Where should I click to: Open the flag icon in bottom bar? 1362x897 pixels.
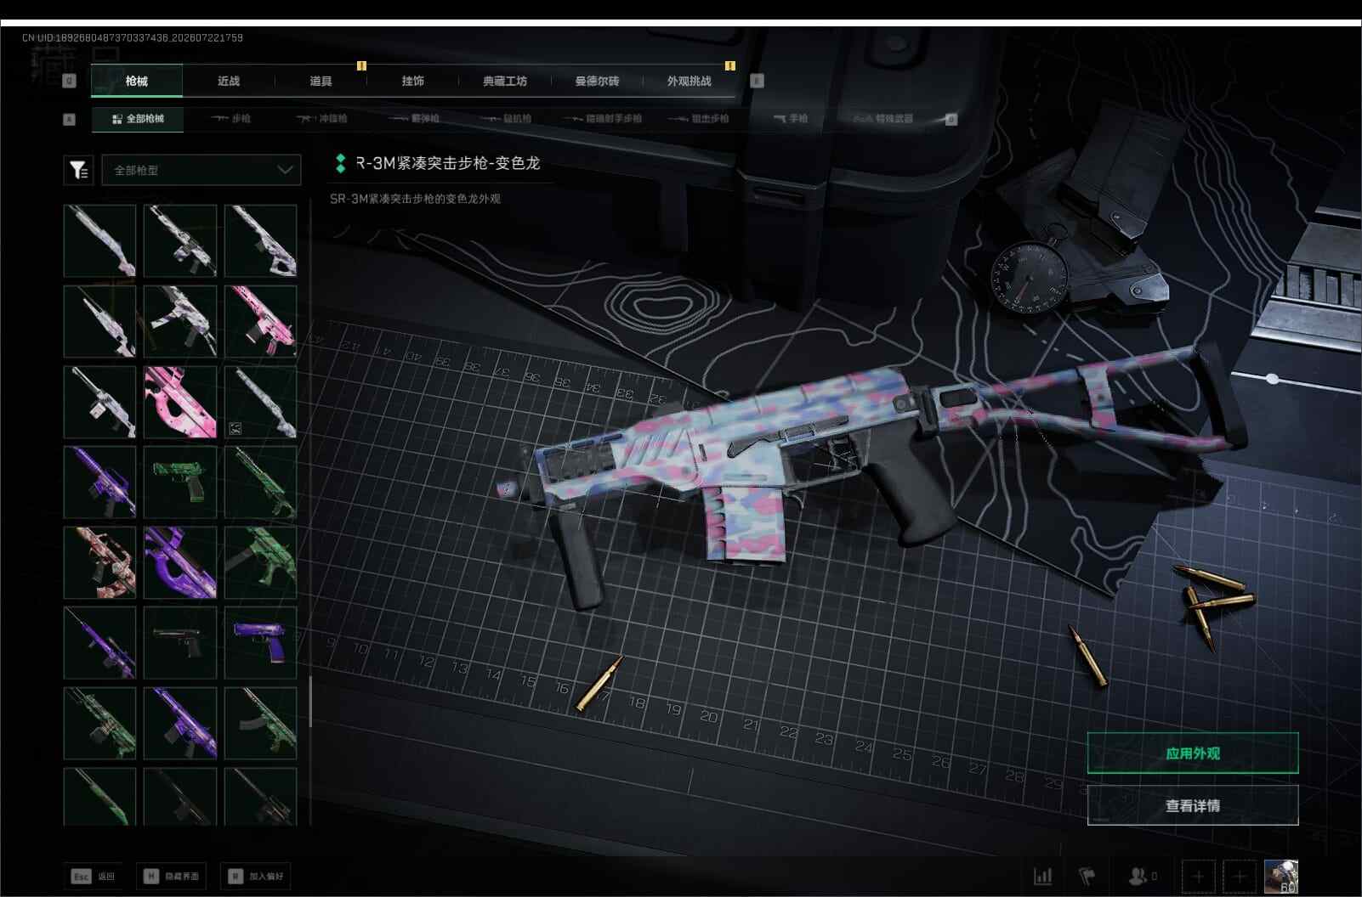tap(1087, 876)
